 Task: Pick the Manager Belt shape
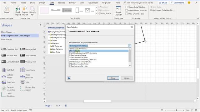tap(28, 49)
